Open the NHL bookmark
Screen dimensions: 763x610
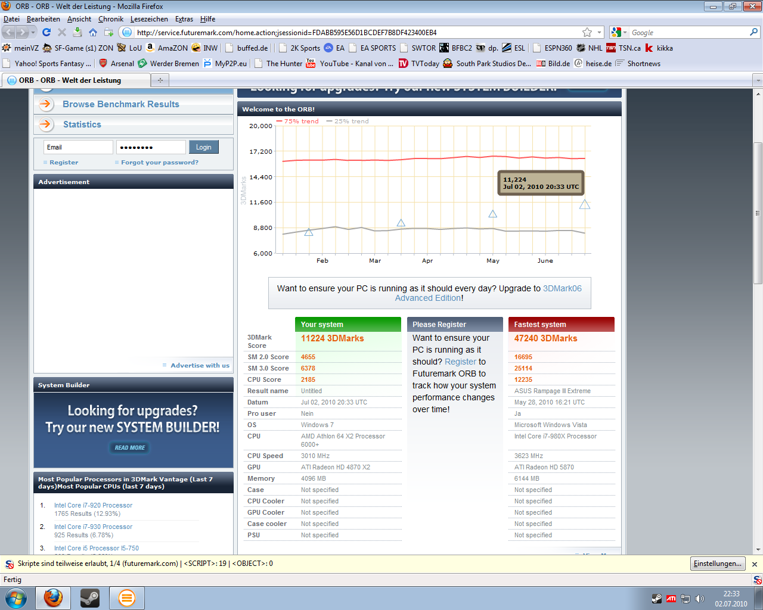pyautogui.click(x=590, y=48)
